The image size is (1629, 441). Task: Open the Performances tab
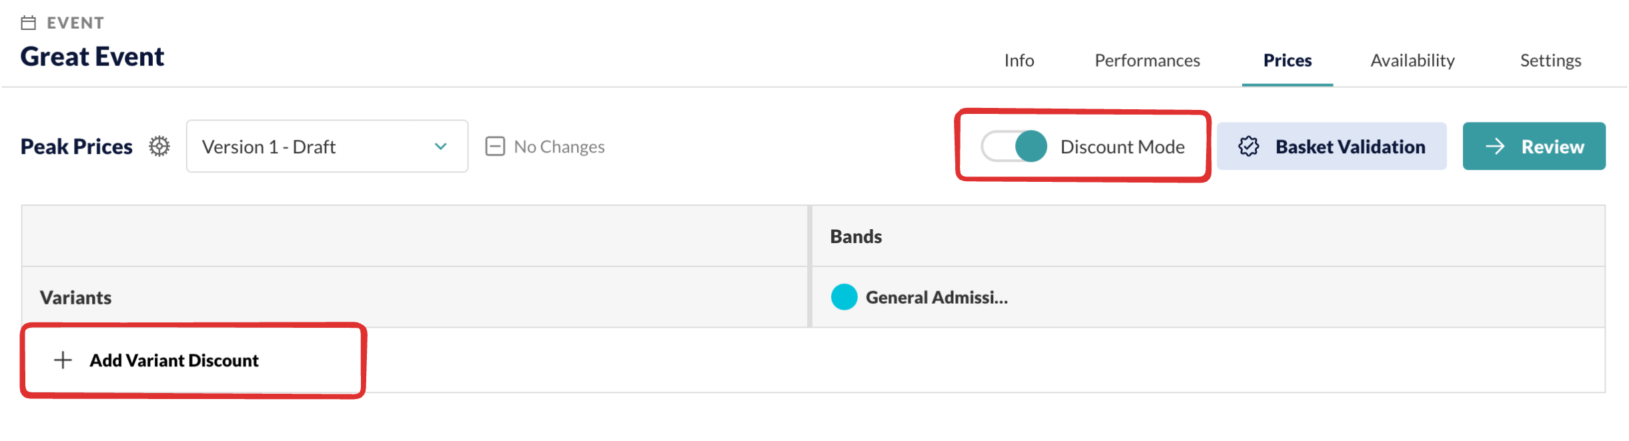(x=1147, y=61)
